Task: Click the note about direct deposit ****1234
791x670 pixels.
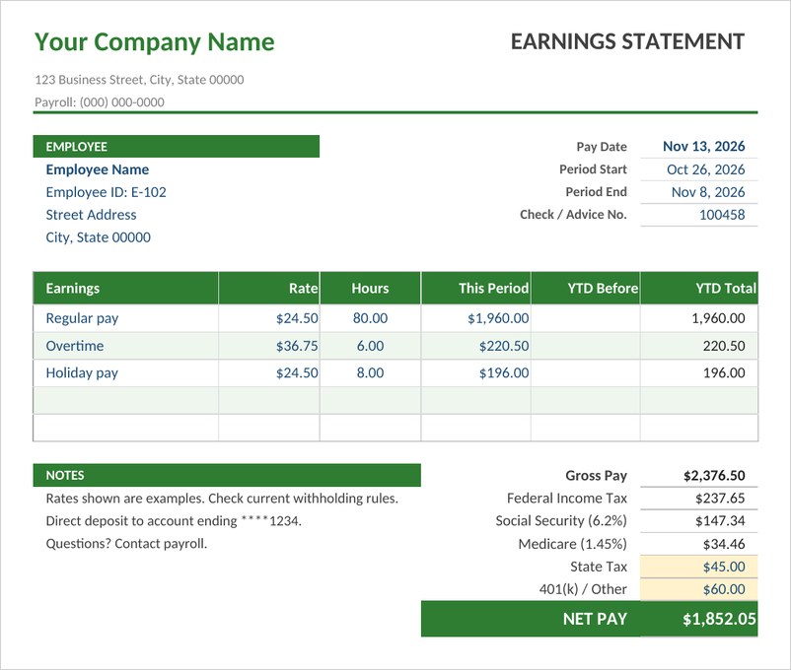Action: click(174, 521)
